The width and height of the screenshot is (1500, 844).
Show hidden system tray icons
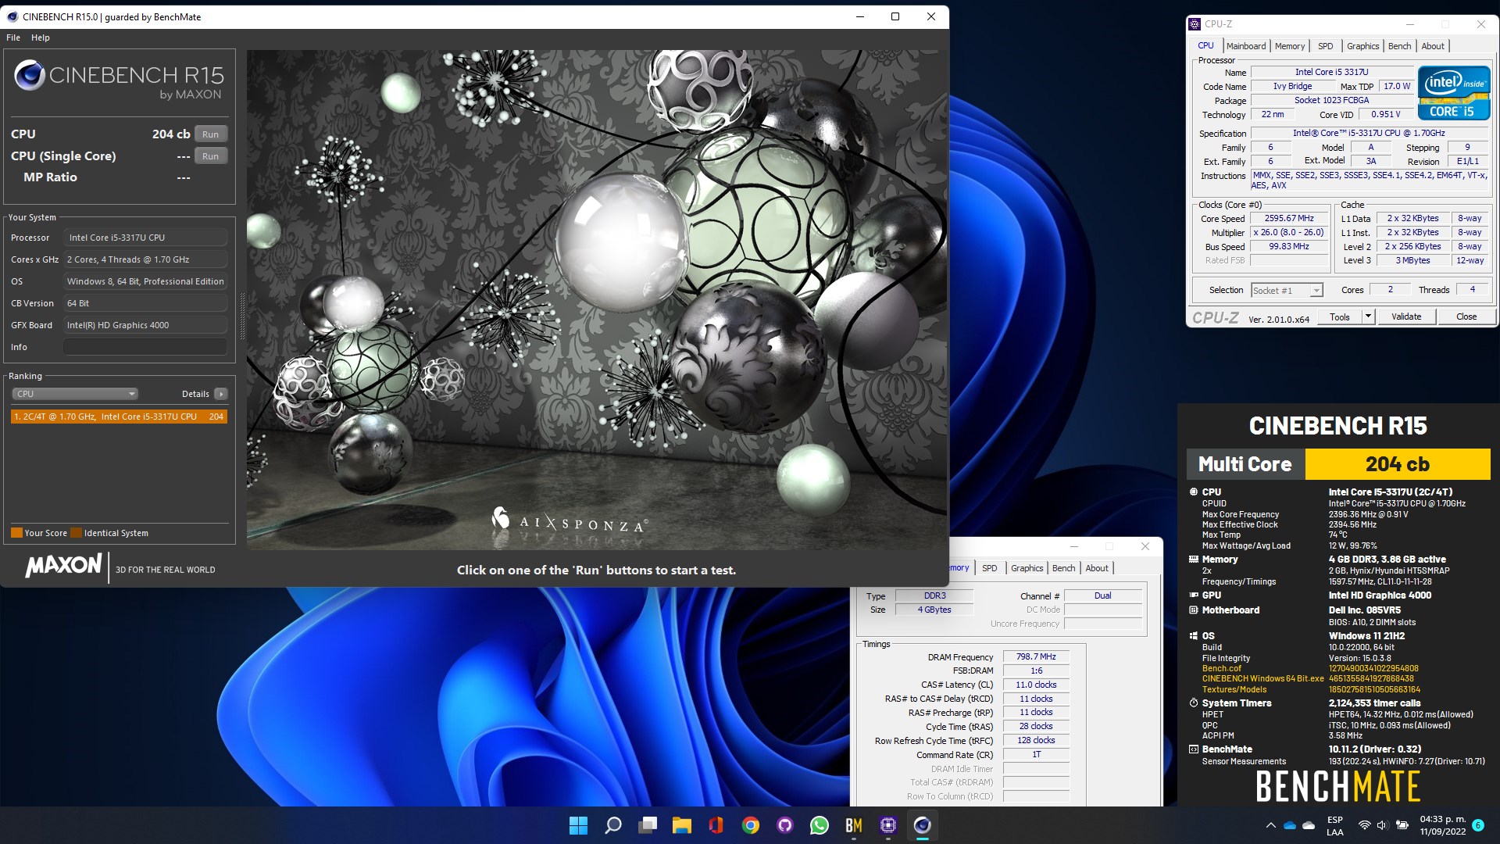1270,825
